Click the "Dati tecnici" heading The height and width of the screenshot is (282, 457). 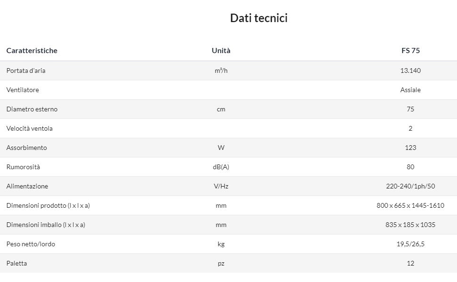coord(259,18)
